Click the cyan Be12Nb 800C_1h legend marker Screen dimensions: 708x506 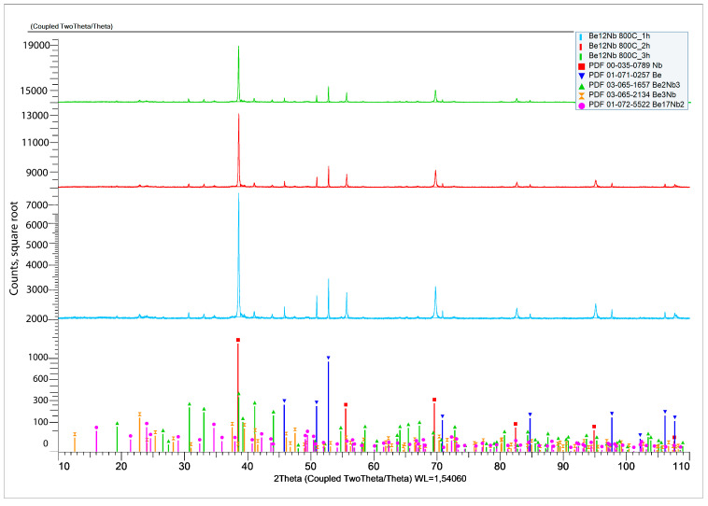click(x=581, y=36)
